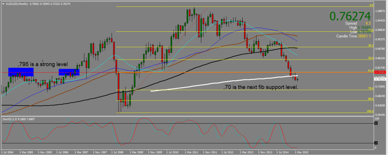
Task: Click the Fibonacci 100.0 level label
Action: pyautogui.click(x=370, y=111)
